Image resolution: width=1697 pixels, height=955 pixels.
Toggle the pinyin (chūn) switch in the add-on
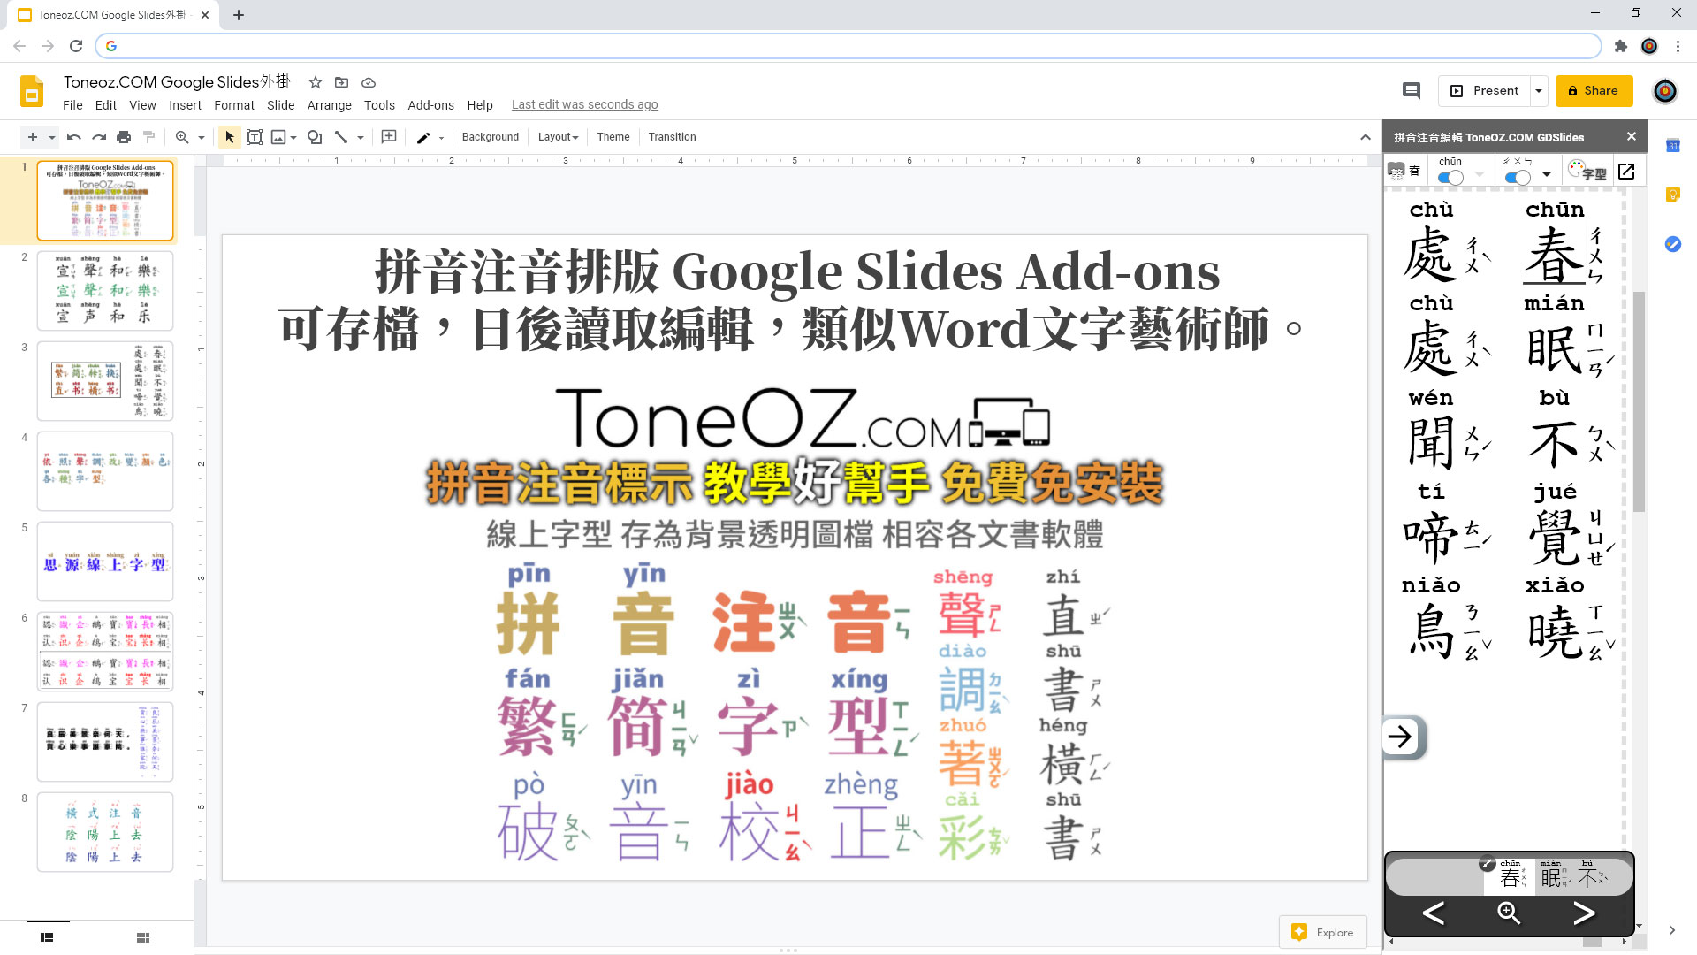tap(1450, 176)
